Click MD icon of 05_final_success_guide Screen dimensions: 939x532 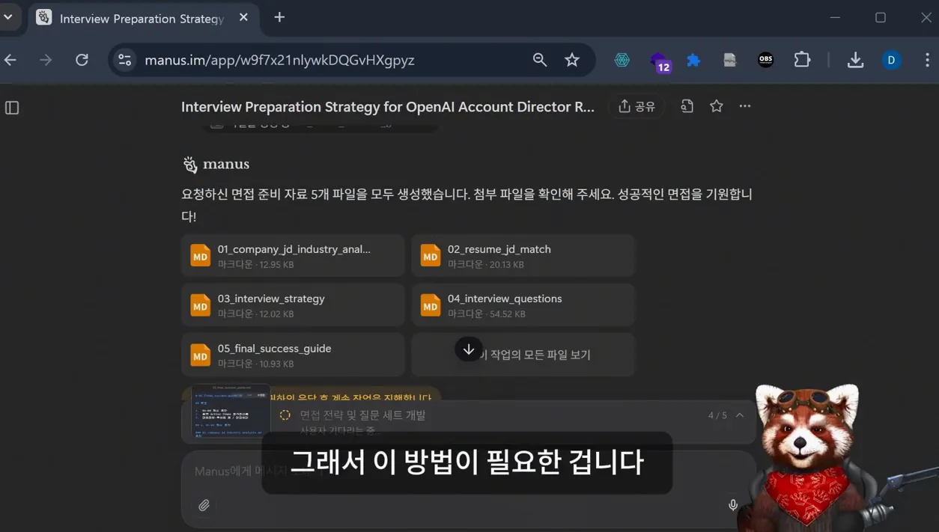200,355
